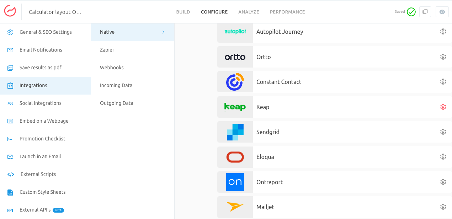Open General & SEO Settings
The image size is (452, 219).
[x=46, y=32]
